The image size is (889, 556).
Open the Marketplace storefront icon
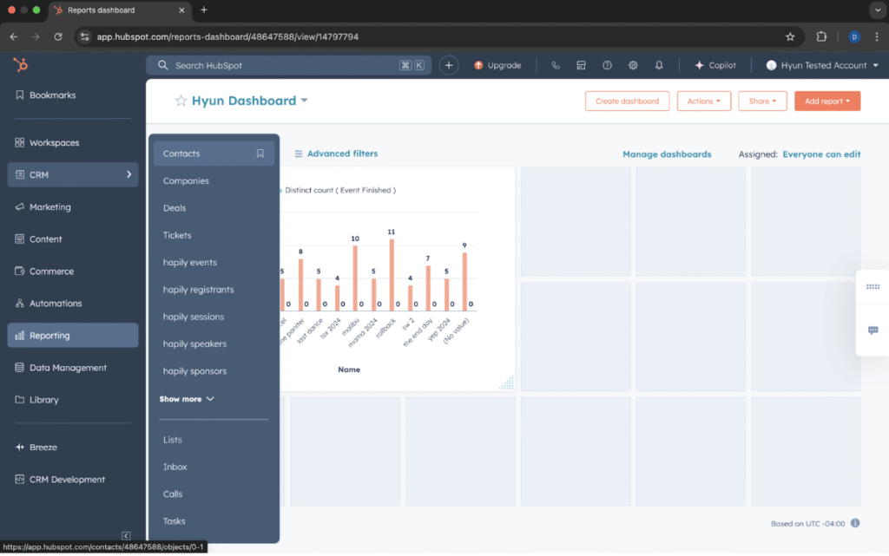(582, 65)
